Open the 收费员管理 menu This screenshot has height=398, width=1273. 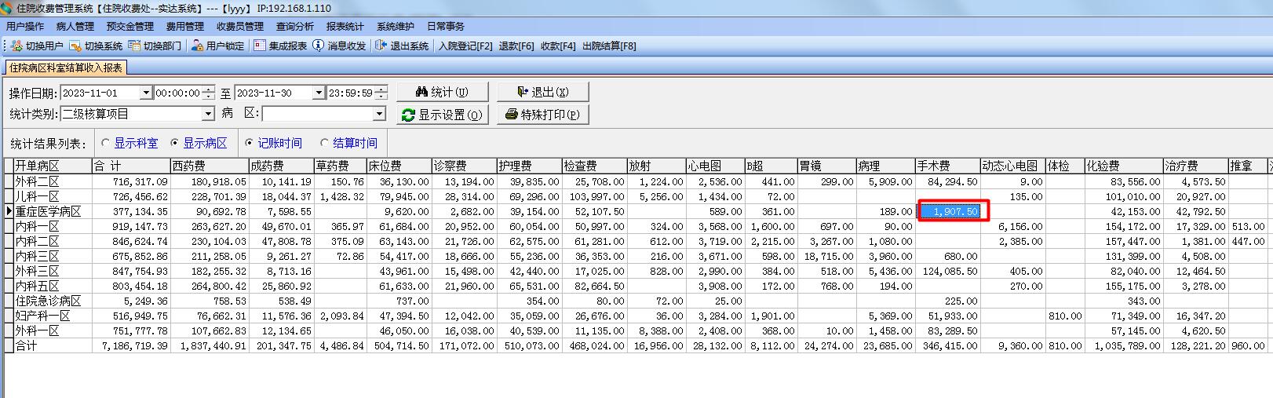240,27
